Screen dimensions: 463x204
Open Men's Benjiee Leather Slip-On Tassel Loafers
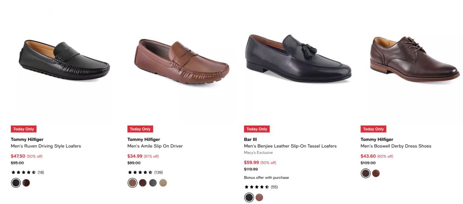click(x=290, y=146)
